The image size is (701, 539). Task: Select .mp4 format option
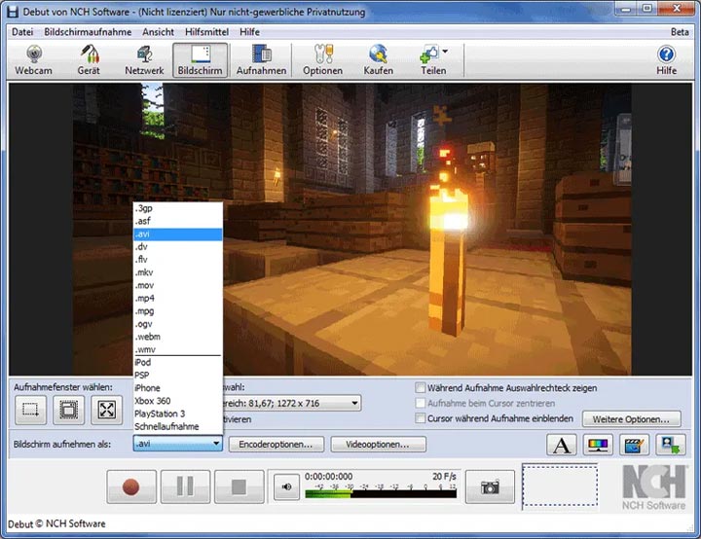pyautogui.click(x=178, y=298)
